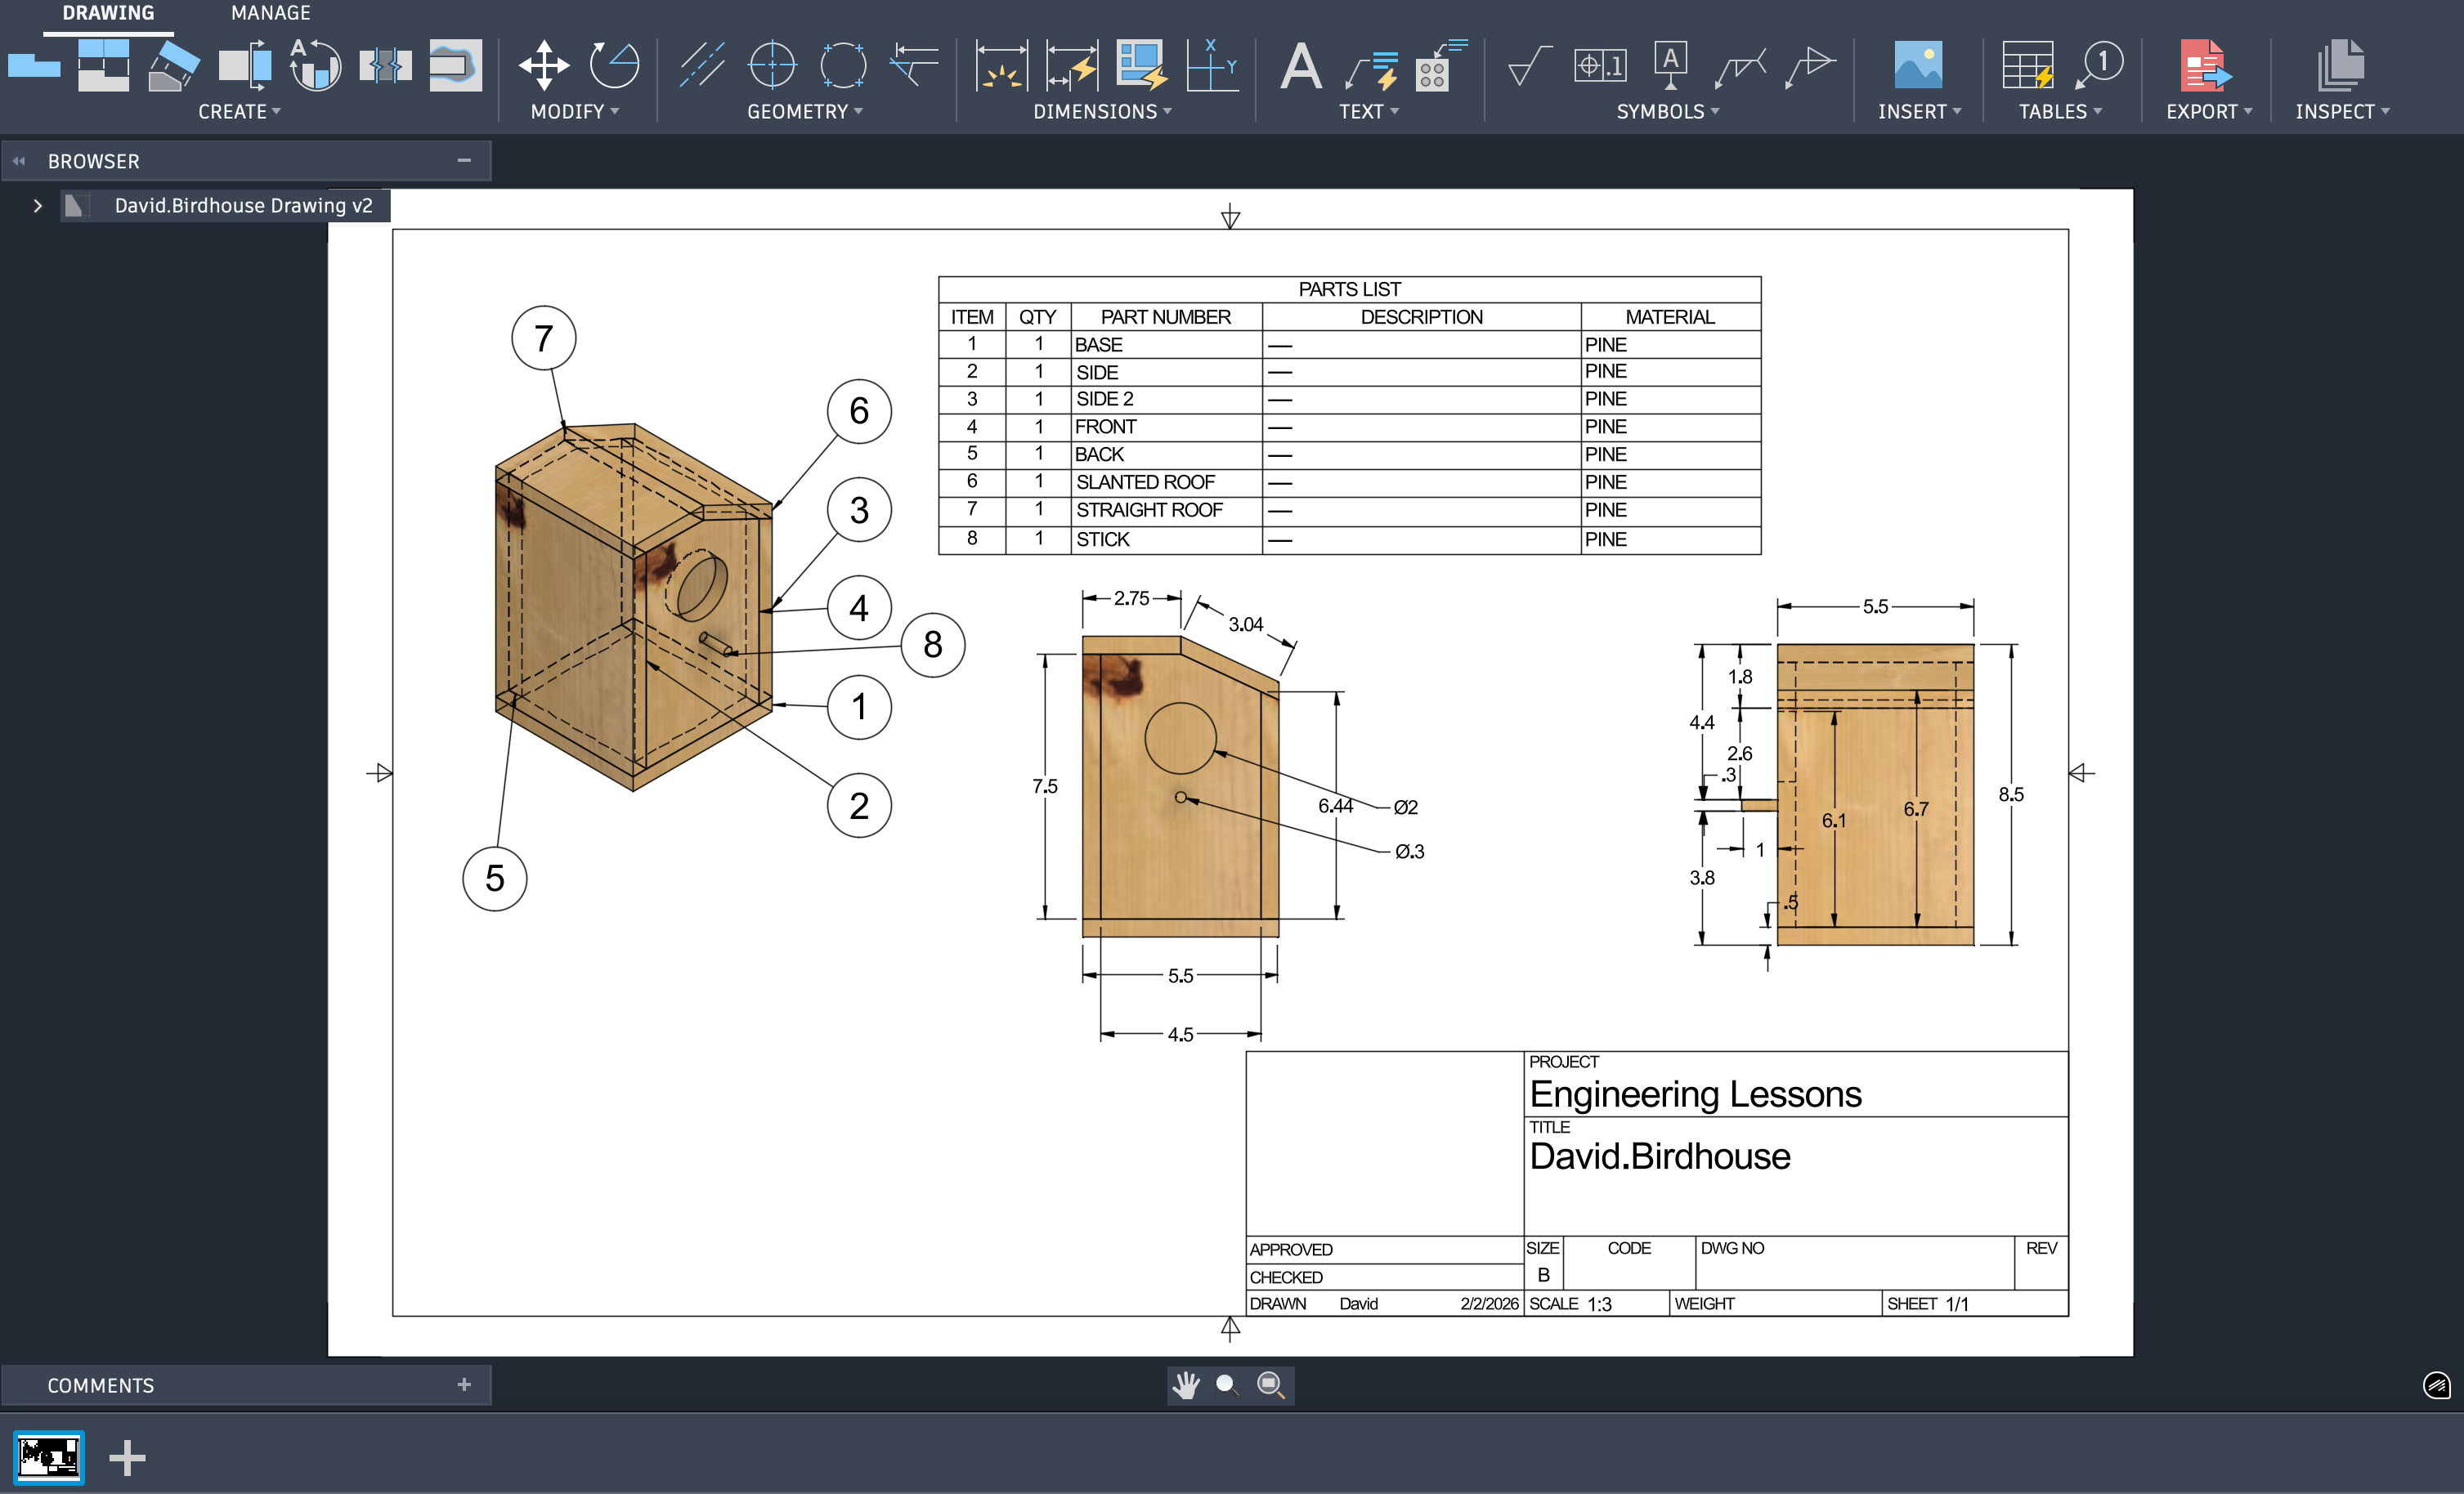Add a new sheet with plus button
Image resolution: width=2464 pixels, height=1494 pixels.
pos(127,1458)
